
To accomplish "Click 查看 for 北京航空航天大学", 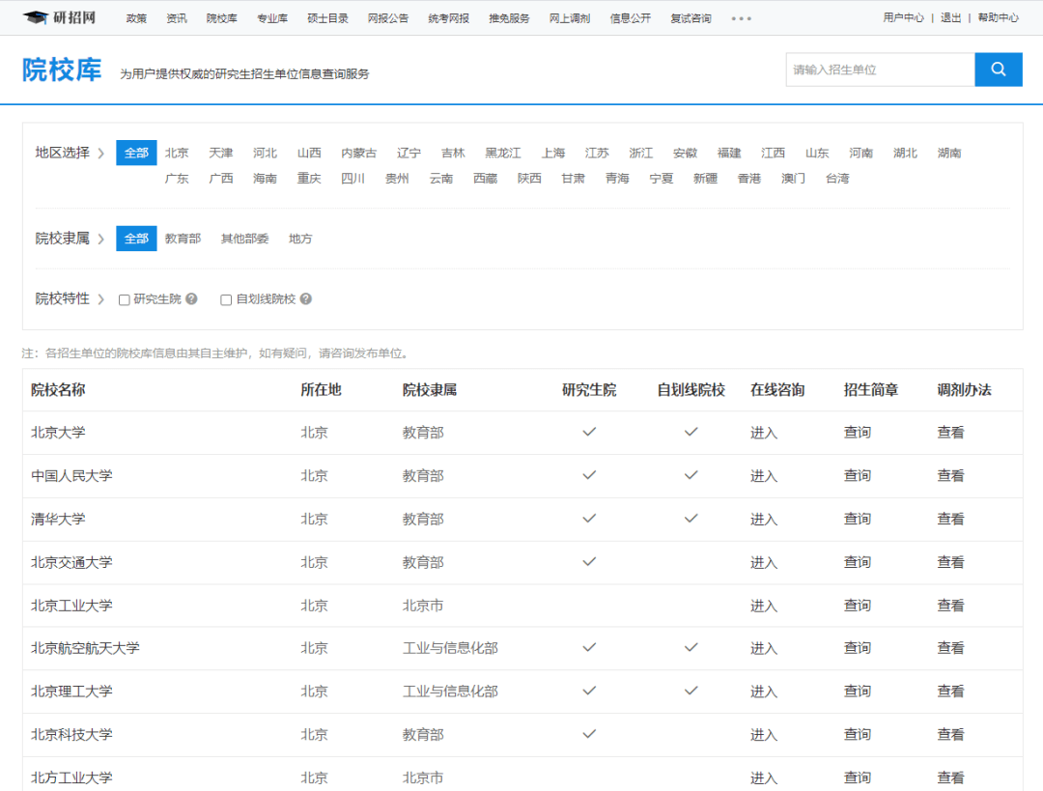I will [x=950, y=648].
